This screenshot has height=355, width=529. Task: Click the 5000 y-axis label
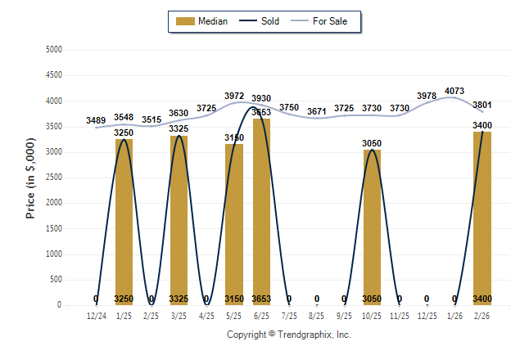pos(53,50)
